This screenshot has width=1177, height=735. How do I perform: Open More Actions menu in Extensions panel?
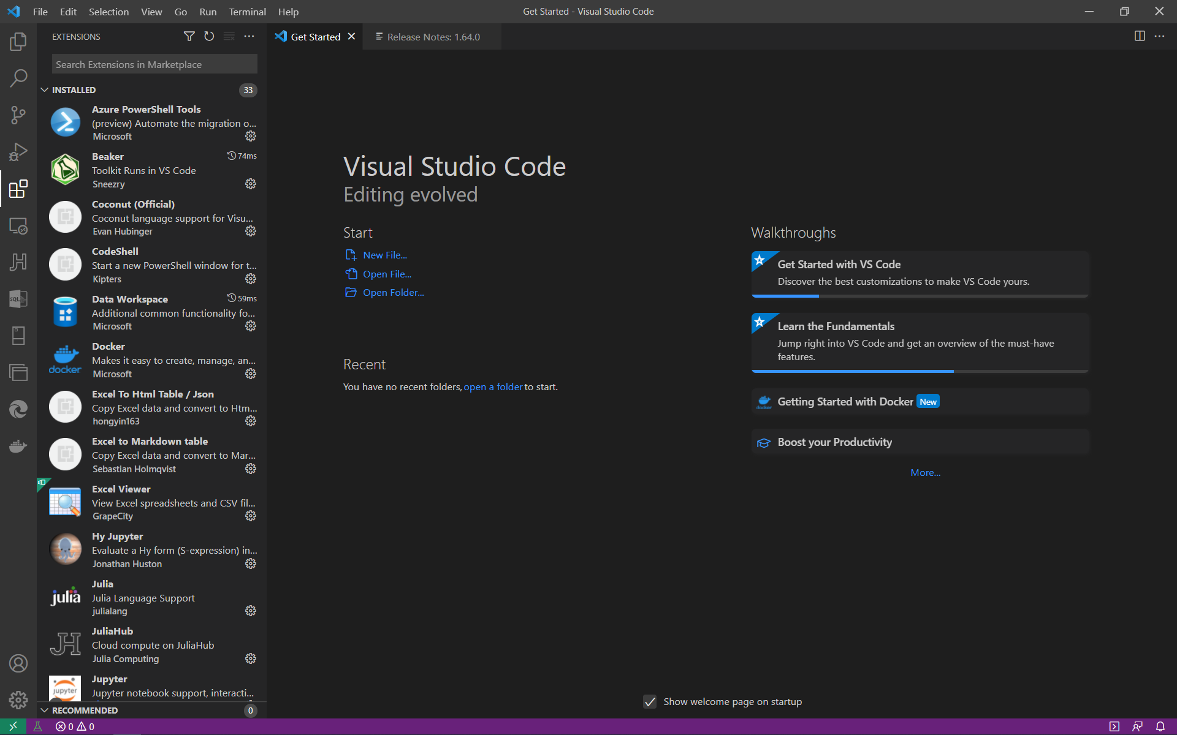point(249,36)
